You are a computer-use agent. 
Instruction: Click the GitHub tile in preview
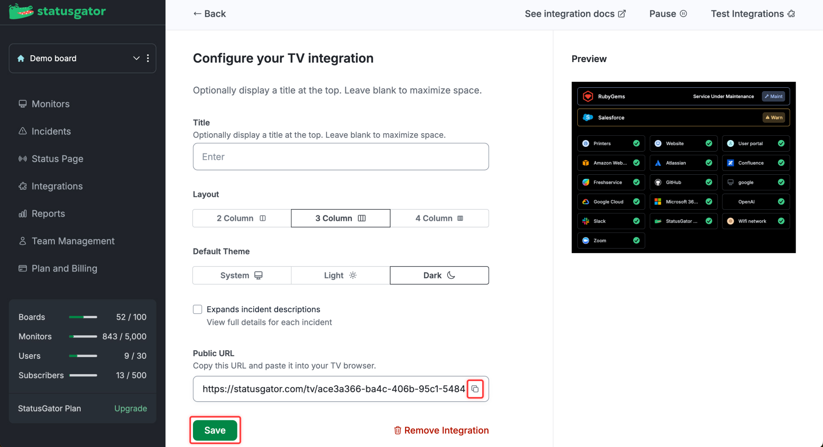684,182
